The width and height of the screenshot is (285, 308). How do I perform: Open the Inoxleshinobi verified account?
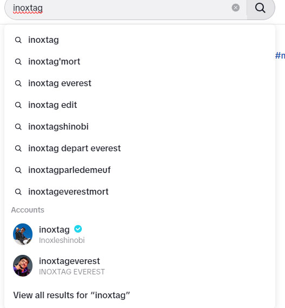pyautogui.click(x=140, y=234)
